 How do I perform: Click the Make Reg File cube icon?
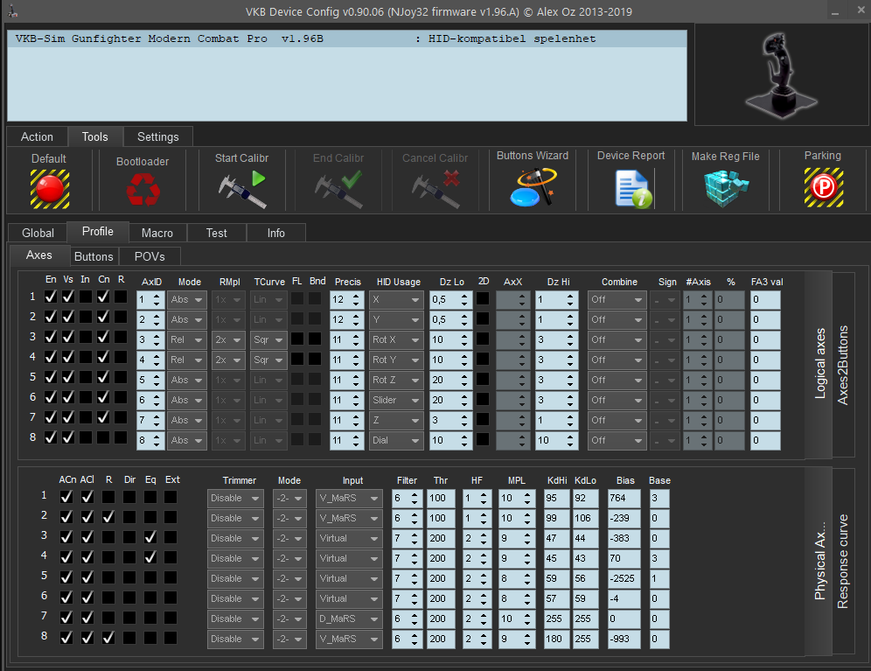pos(726,188)
